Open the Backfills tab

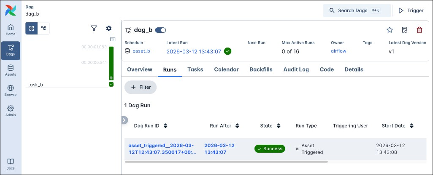[261, 69]
